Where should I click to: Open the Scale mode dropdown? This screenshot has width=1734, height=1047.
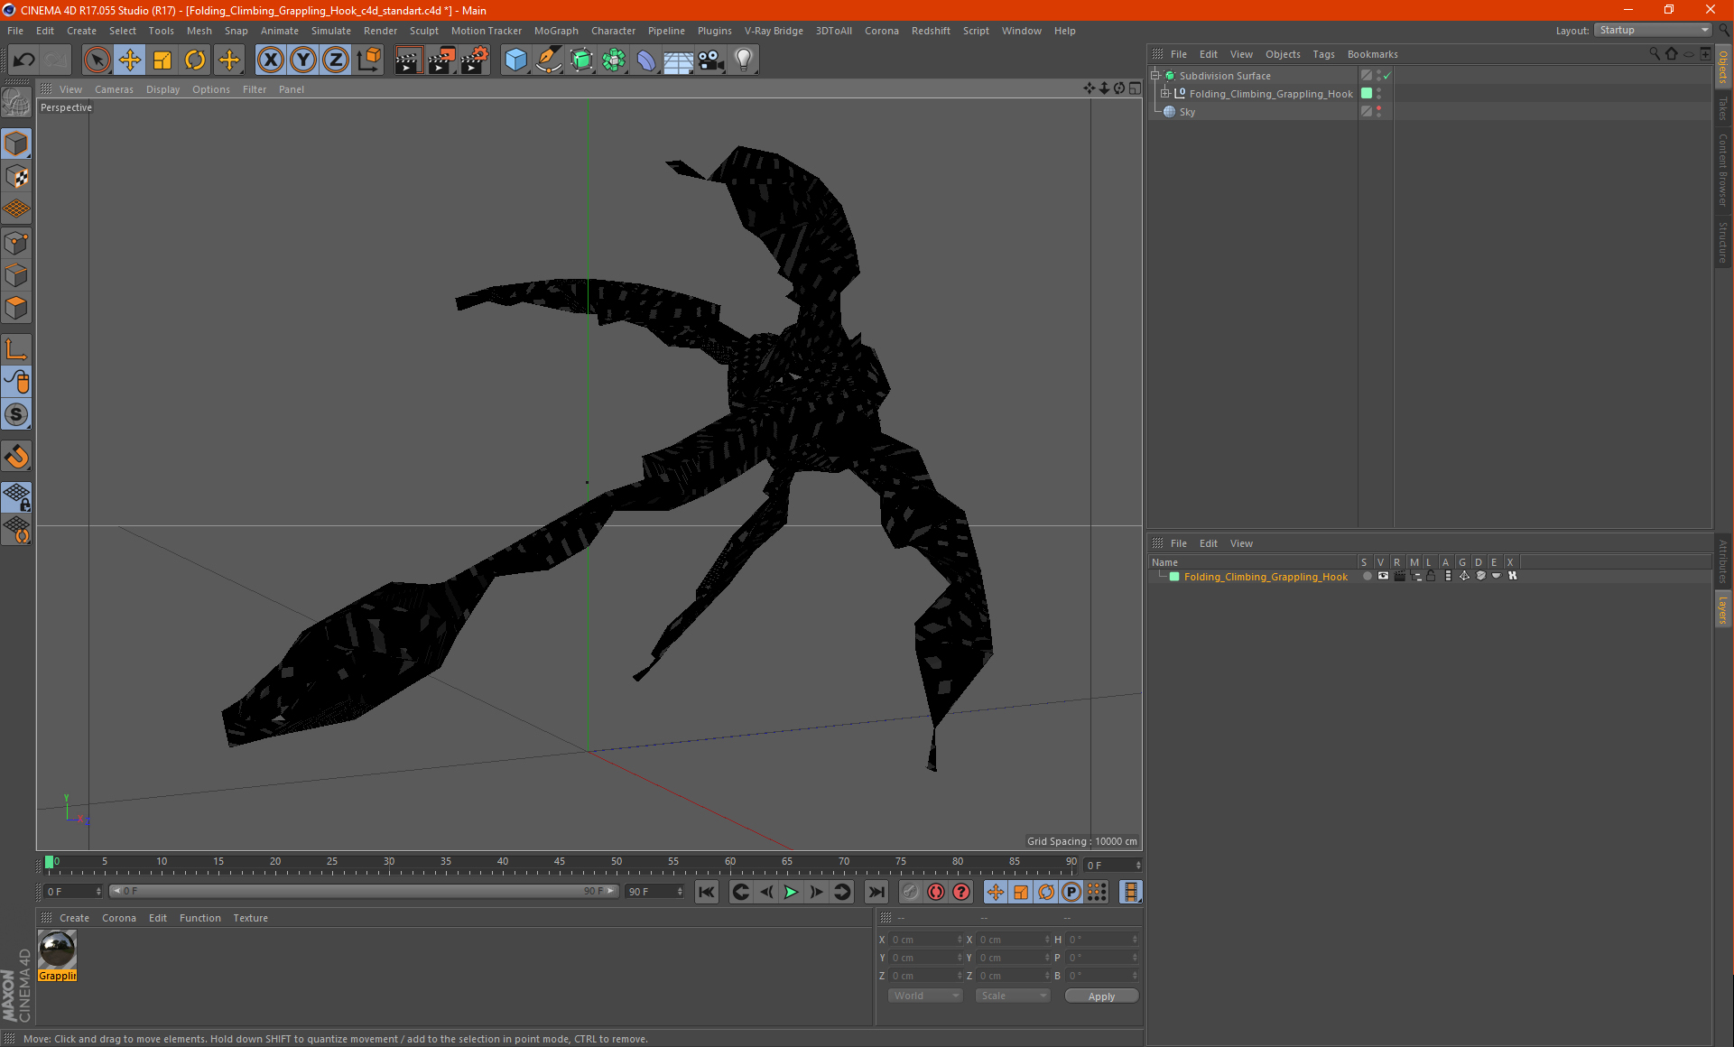1014,996
